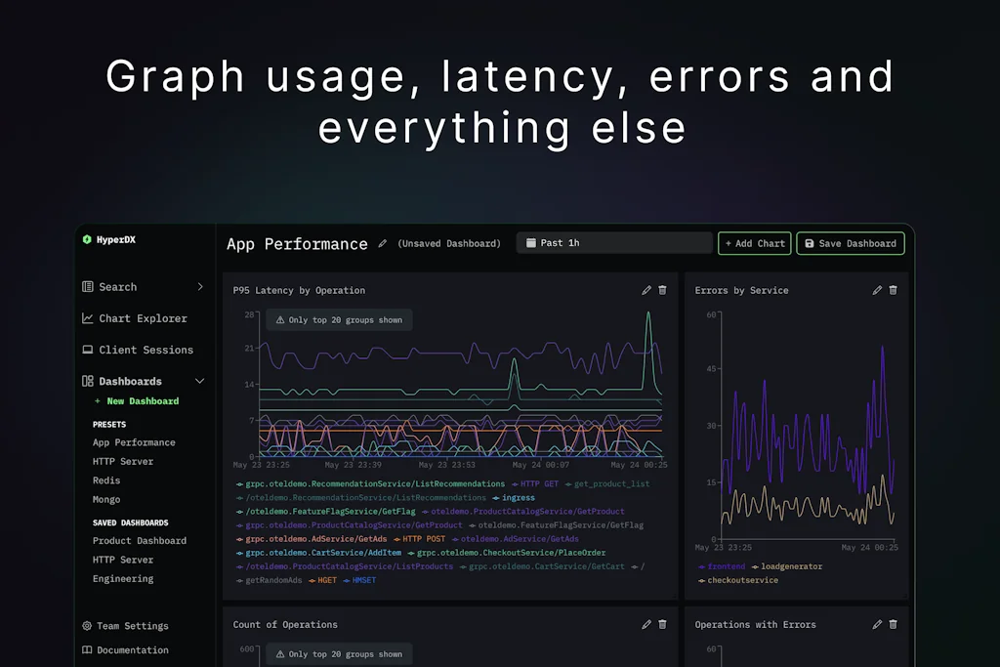Screen dimensions: 1000x667
Task: Collapse the Dashboards section
Action: pos(200,381)
